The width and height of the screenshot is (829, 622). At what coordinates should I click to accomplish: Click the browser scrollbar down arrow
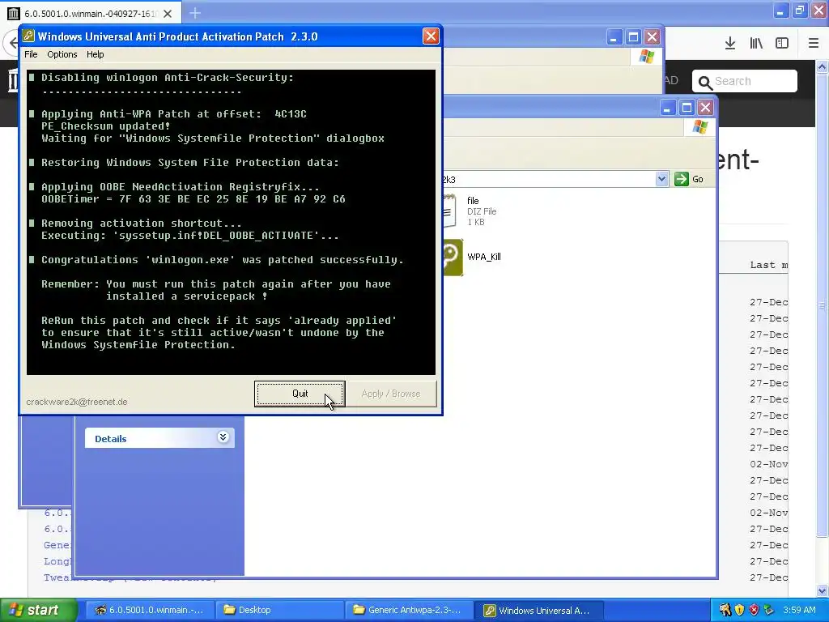coord(823,590)
